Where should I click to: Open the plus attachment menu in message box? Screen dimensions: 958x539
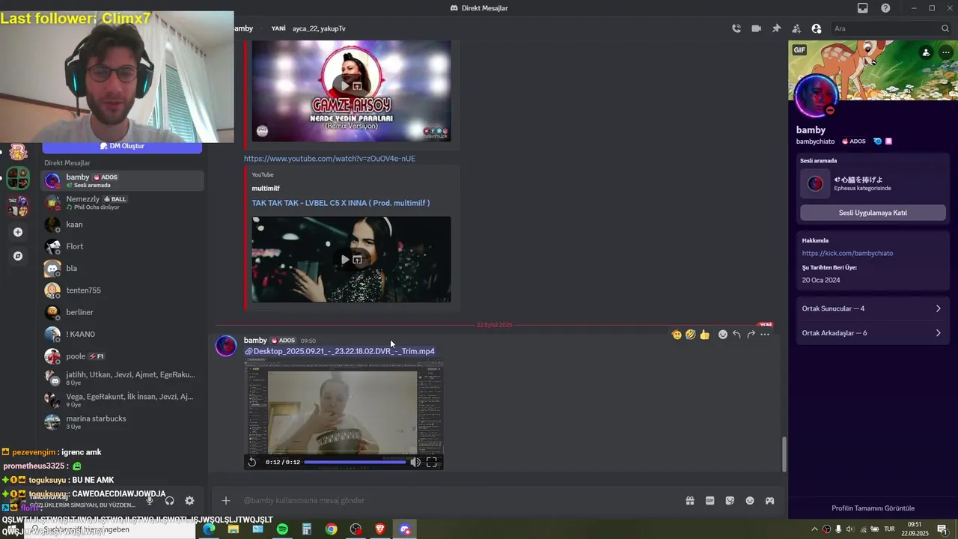pyautogui.click(x=226, y=501)
